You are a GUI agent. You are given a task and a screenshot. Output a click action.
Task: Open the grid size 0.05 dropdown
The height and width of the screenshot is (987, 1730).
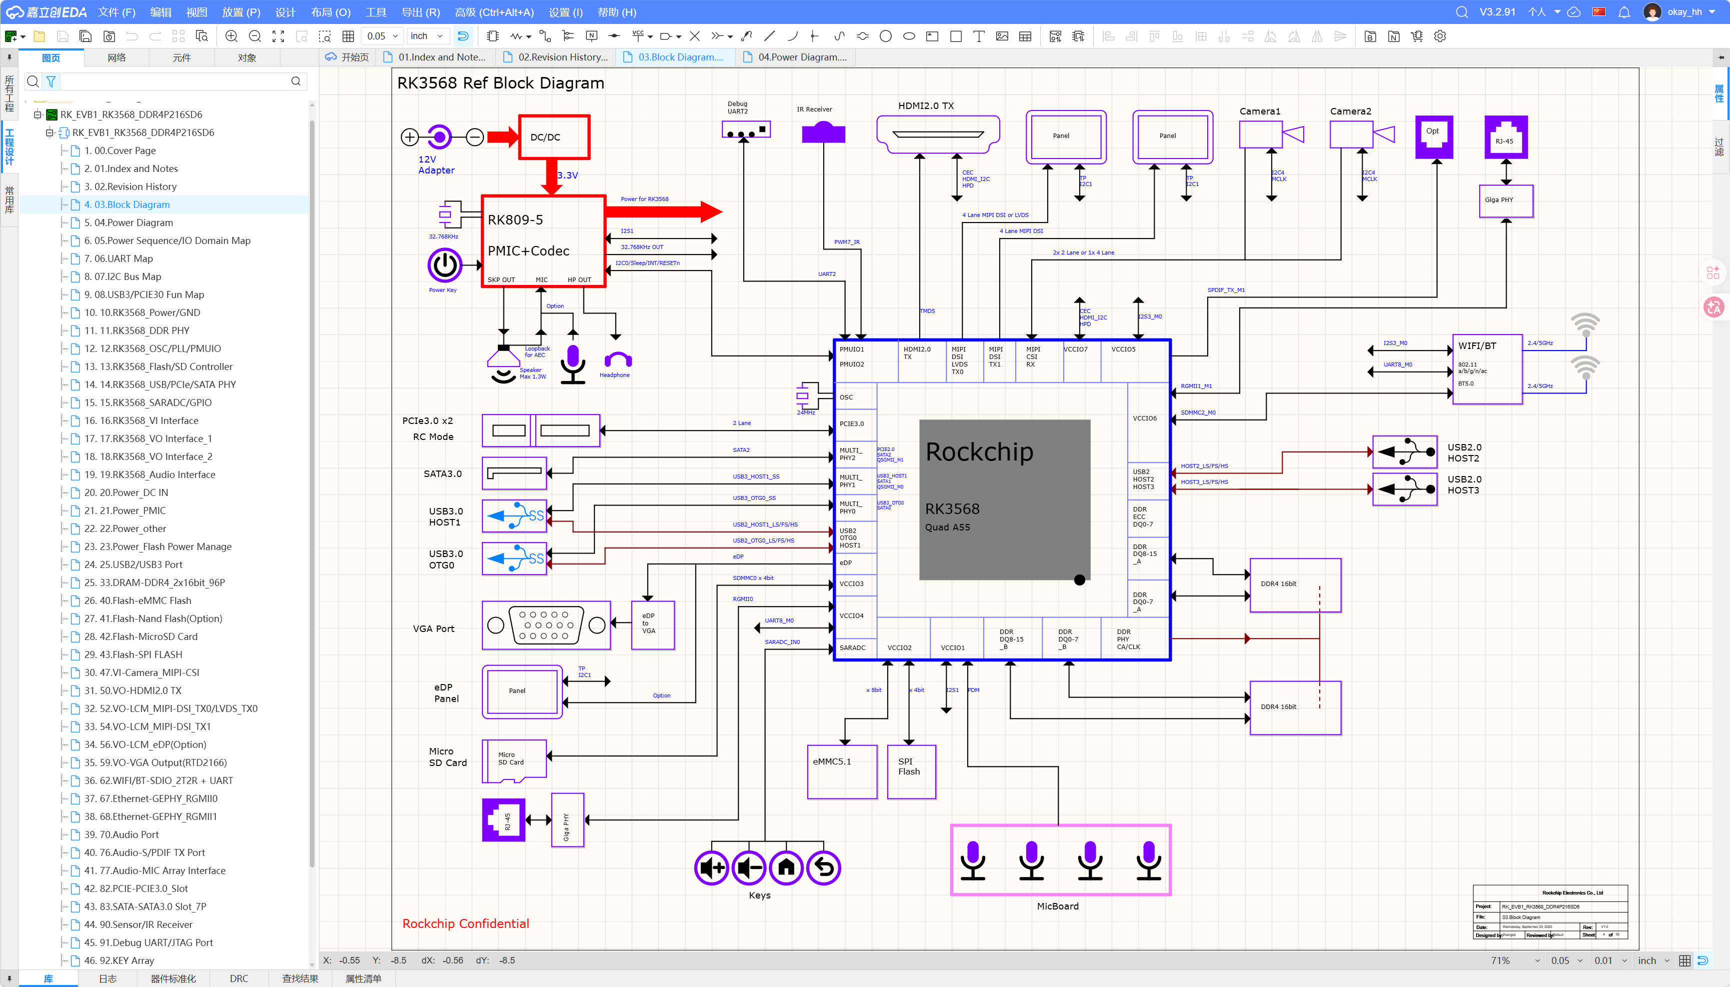point(383,36)
